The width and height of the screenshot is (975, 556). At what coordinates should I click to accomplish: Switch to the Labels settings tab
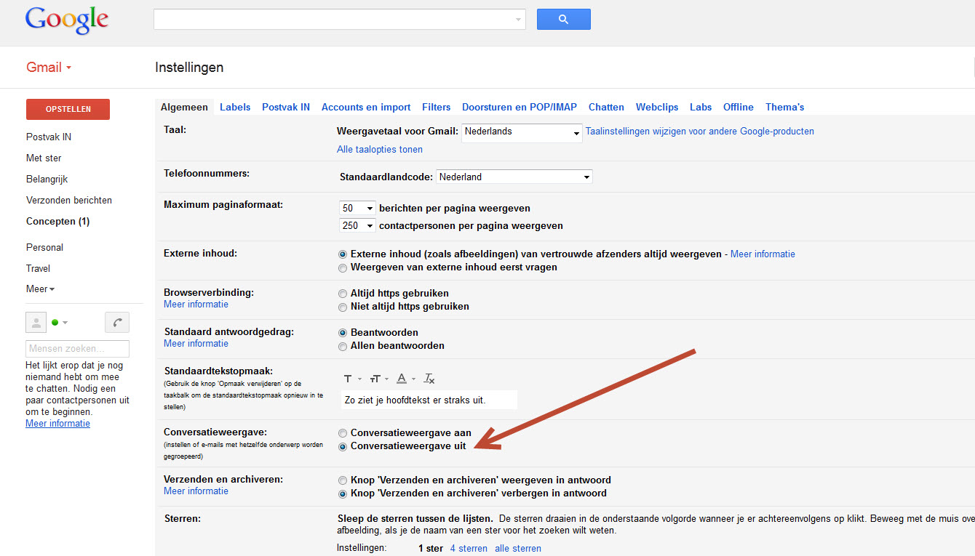pyautogui.click(x=235, y=107)
